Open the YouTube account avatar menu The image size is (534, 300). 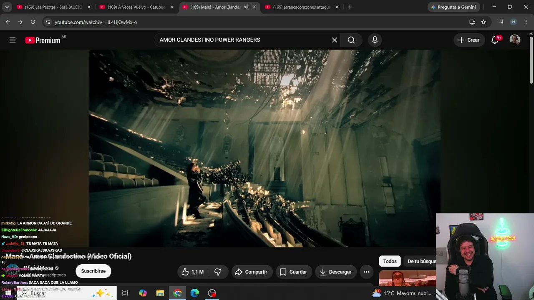point(515,40)
